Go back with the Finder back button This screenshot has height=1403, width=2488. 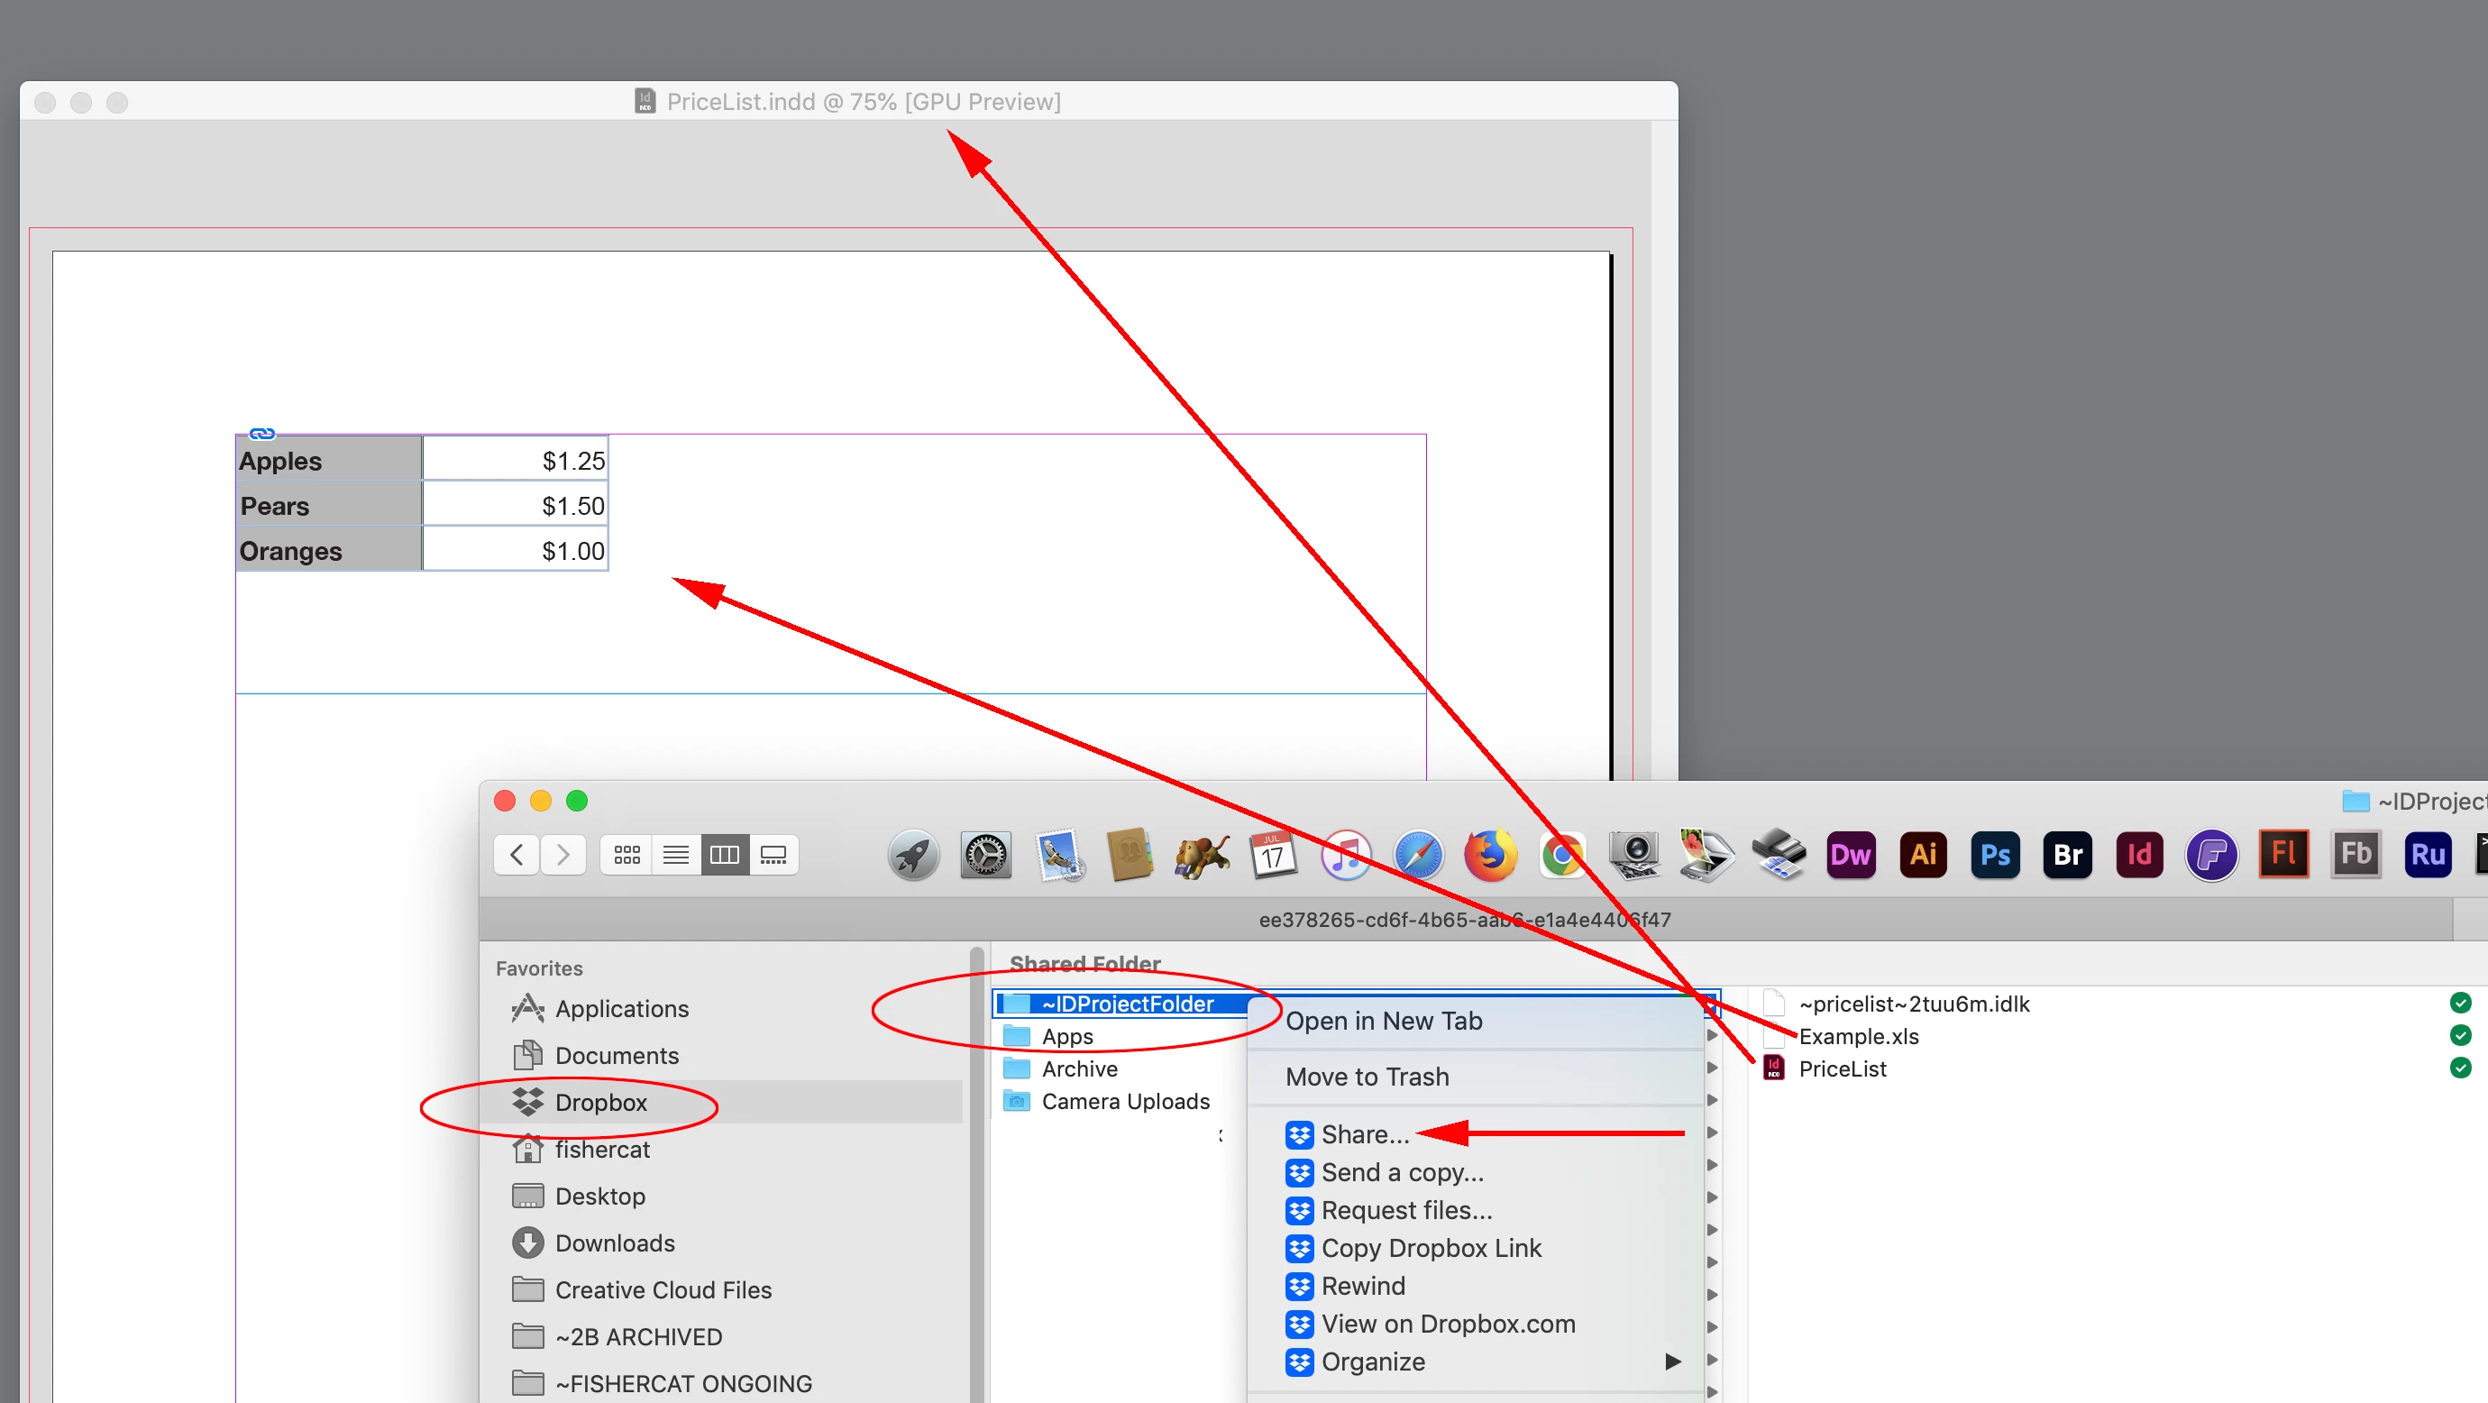coord(517,854)
